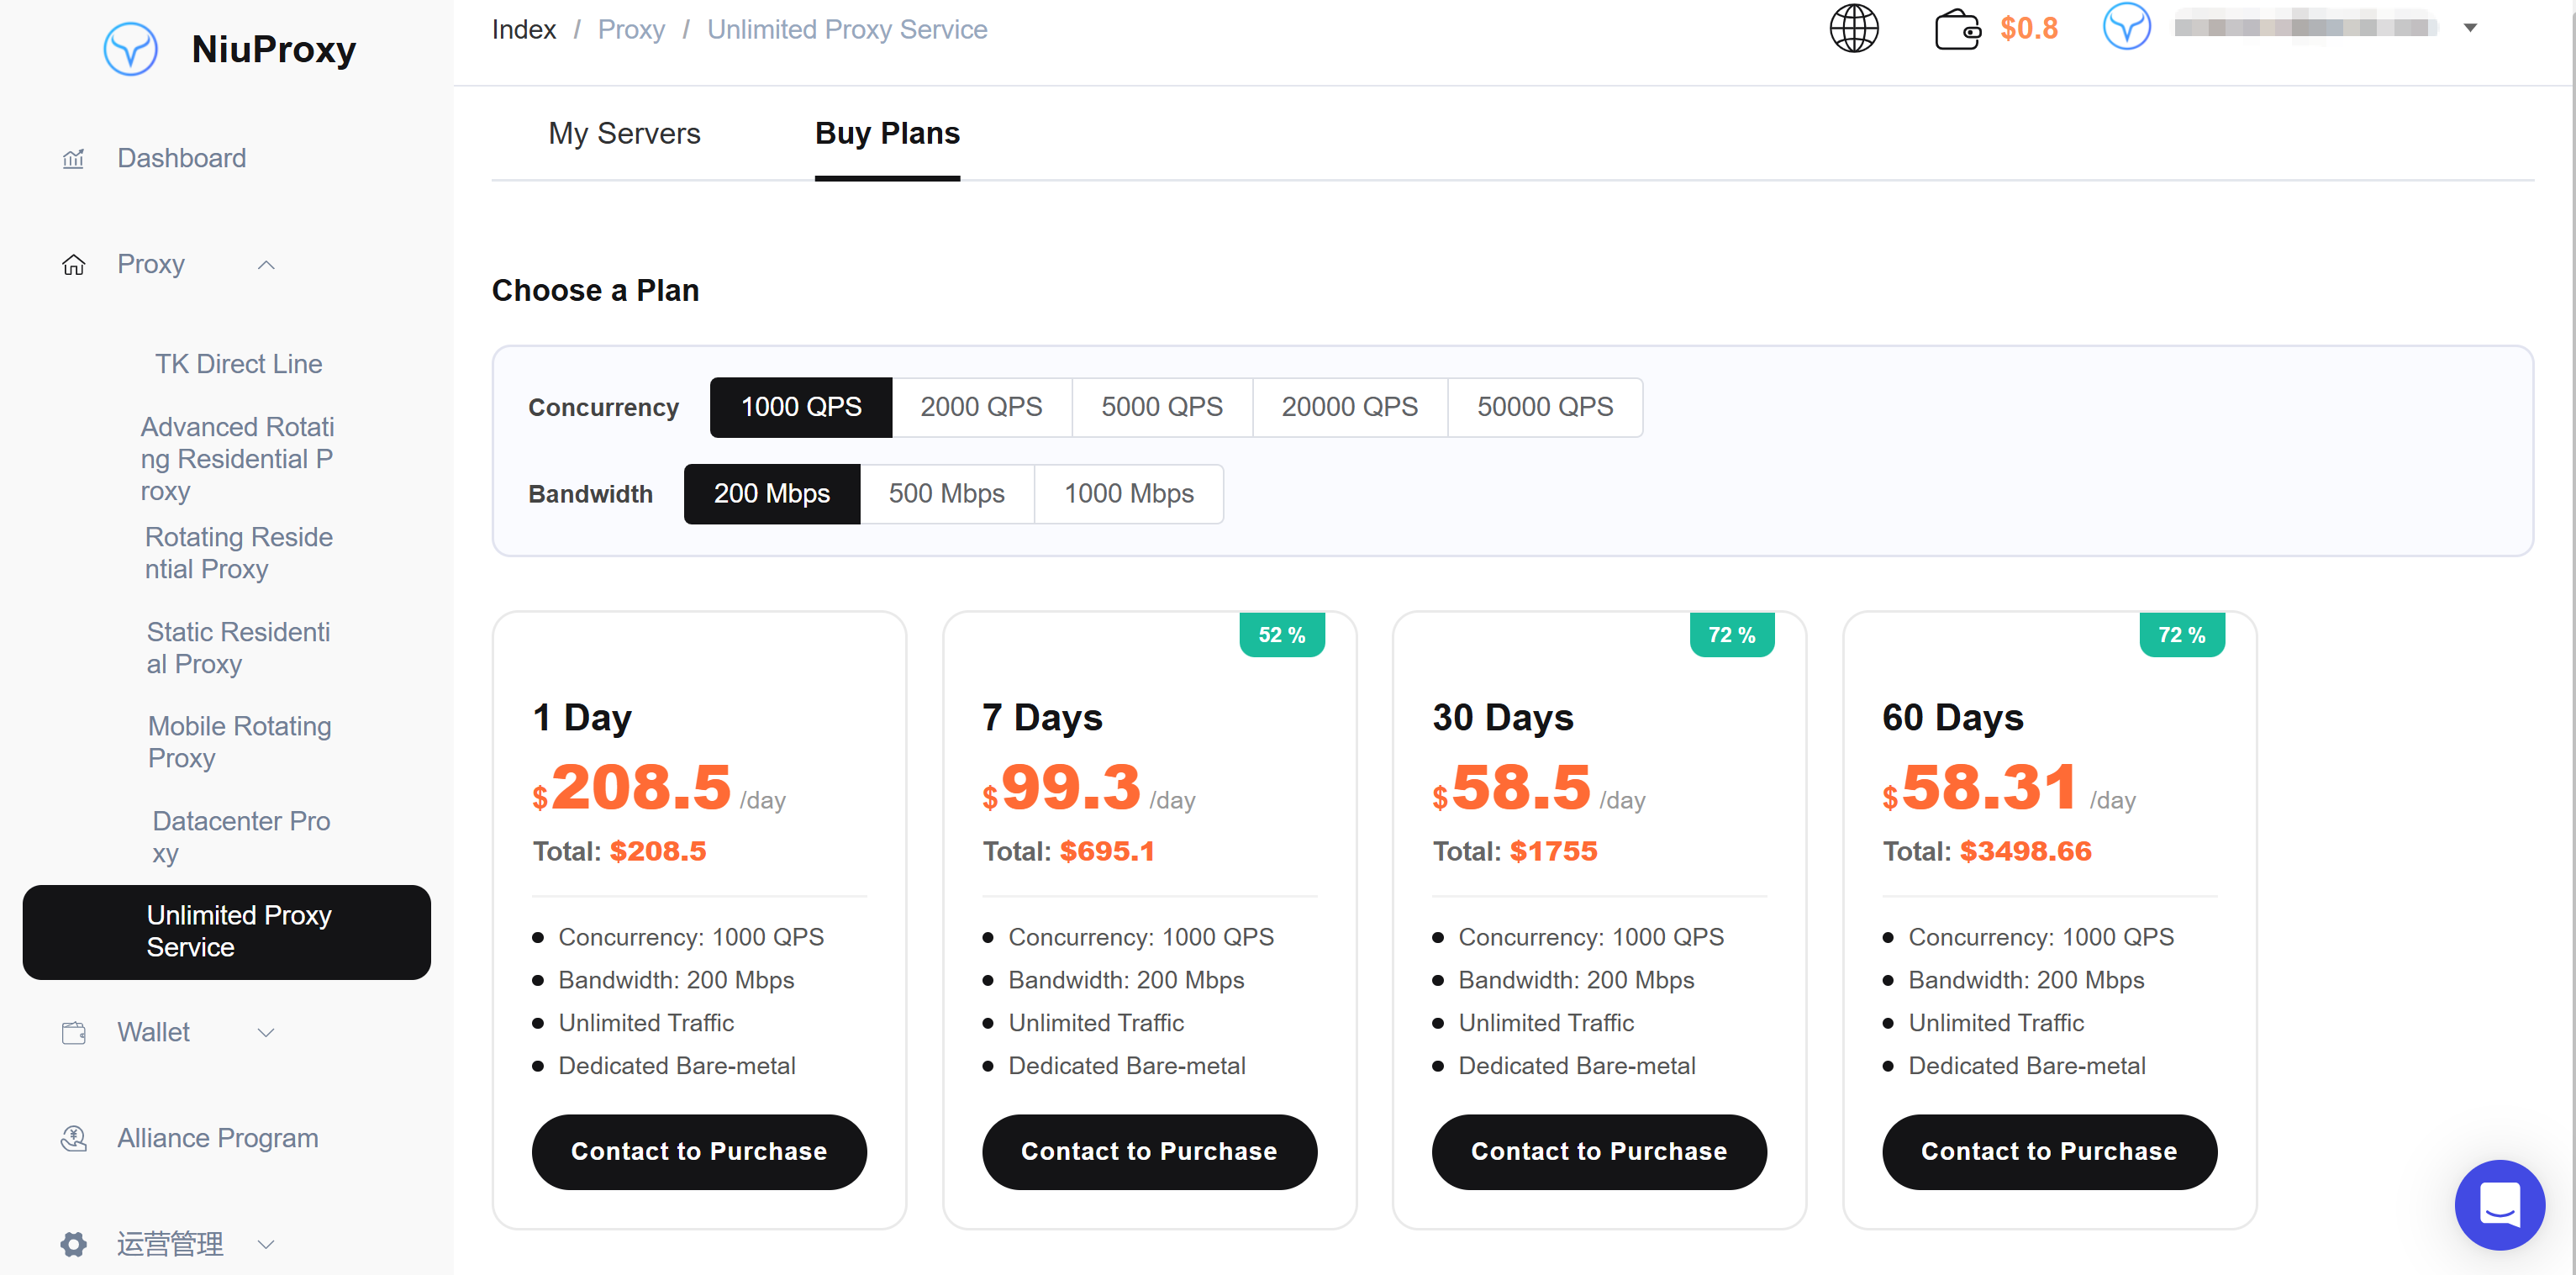Open the language globe icon
Viewport: 2576px width, 1275px height.
point(1853,28)
